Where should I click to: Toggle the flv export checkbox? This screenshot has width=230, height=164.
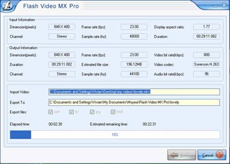[72, 112]
